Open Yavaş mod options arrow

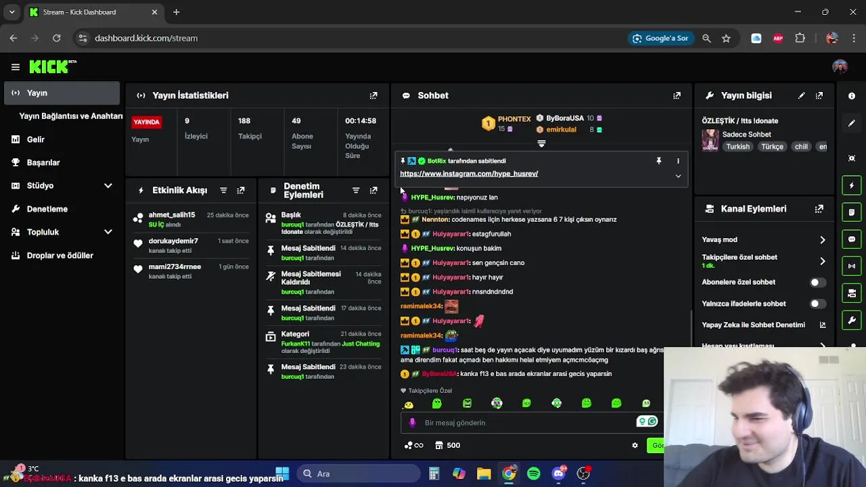(x=823, y=239)
